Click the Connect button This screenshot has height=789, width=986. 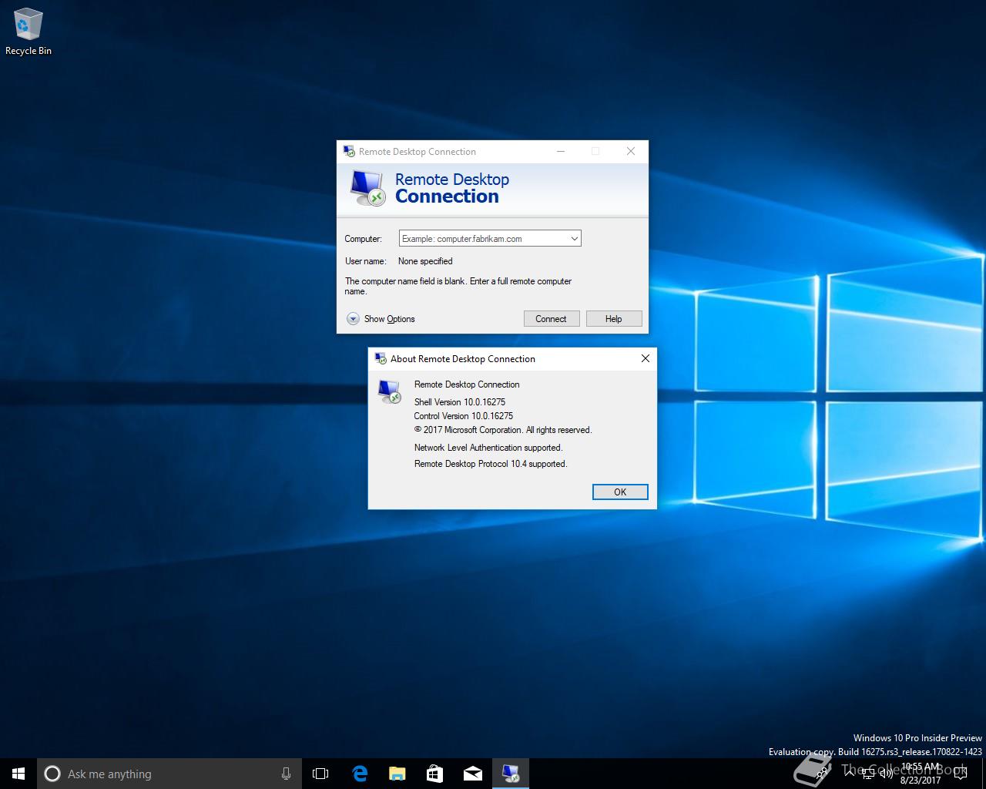point(552,319)
